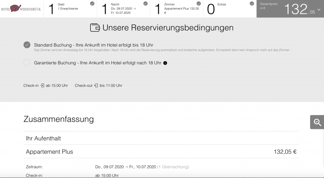Click the checkmark icon on Zimmer step
Image resolution: width=324 pixels, height=178 pixels.
[x=199, y=3]
